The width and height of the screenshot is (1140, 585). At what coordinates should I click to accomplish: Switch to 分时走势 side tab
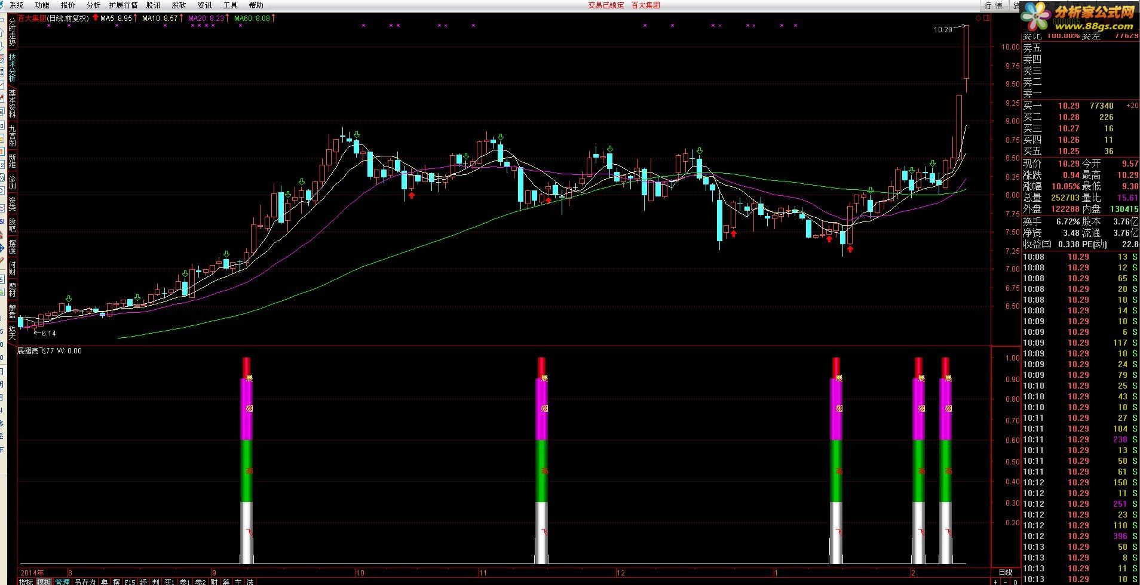(x=11, y=32)
